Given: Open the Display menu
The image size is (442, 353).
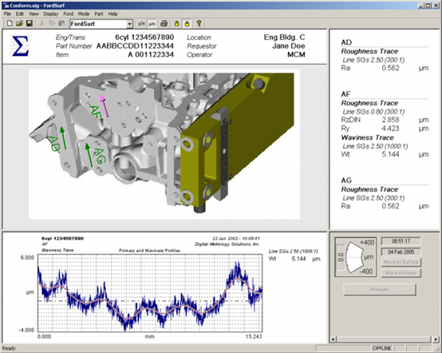Looking at the screenshot, I should (51, 14).
